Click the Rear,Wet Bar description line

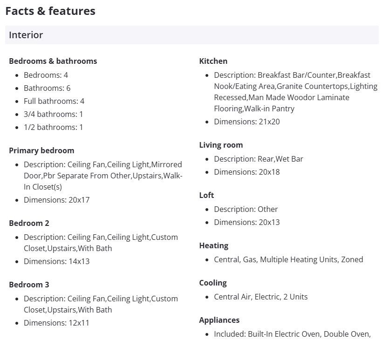258,159
